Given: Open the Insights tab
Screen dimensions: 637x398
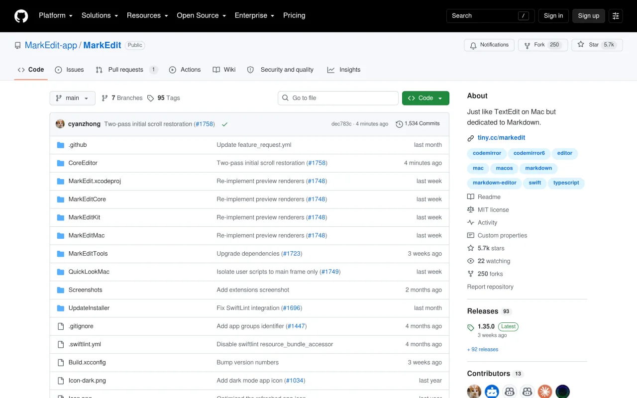Looking at the screenshot, I should coord(344,70).
